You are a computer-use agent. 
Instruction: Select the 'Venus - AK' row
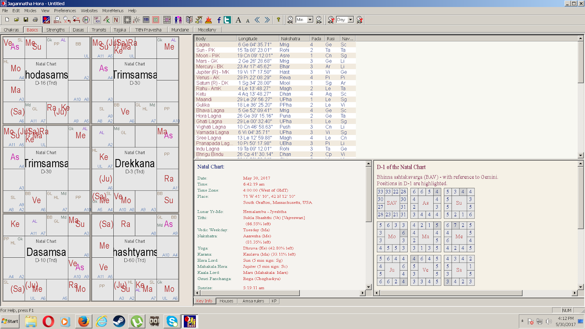(x=275, y=77)
